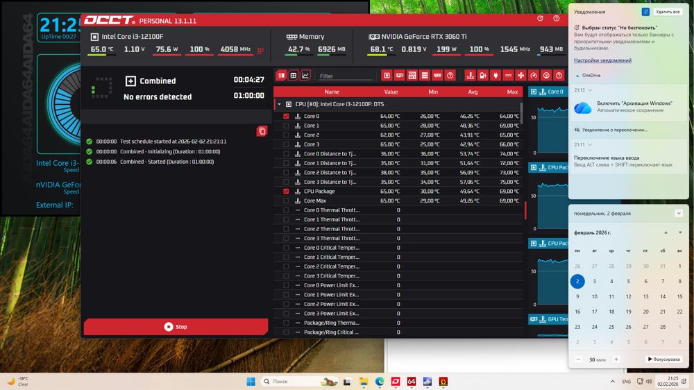Select the GPU Temperature graph header
The height and width of the screenshot is (390, 694).
click(548, 319)
